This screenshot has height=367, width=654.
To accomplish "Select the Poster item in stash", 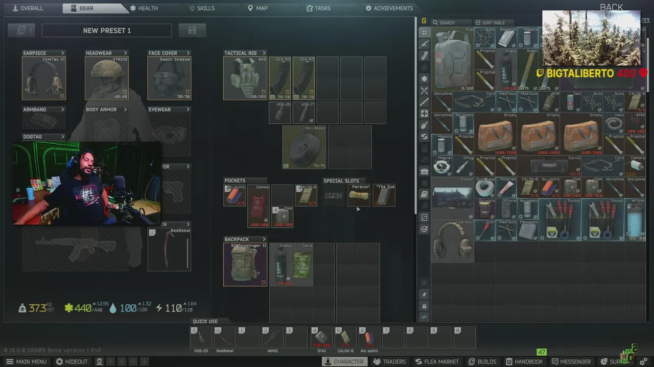I will (453, 199).
